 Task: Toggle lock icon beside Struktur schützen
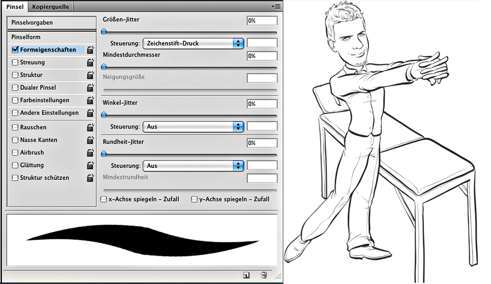pos(90,178)
